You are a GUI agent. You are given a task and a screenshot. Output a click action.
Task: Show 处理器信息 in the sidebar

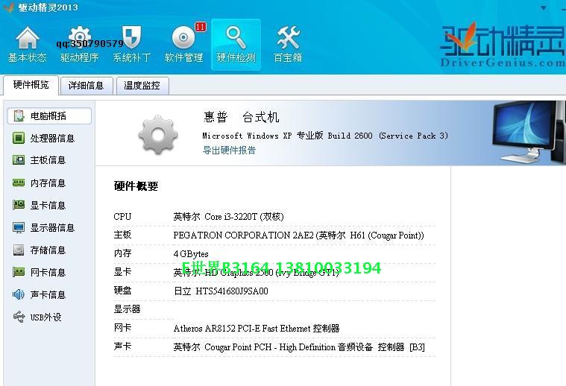52,139
